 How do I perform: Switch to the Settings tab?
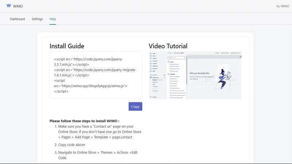tap(37, 19)
